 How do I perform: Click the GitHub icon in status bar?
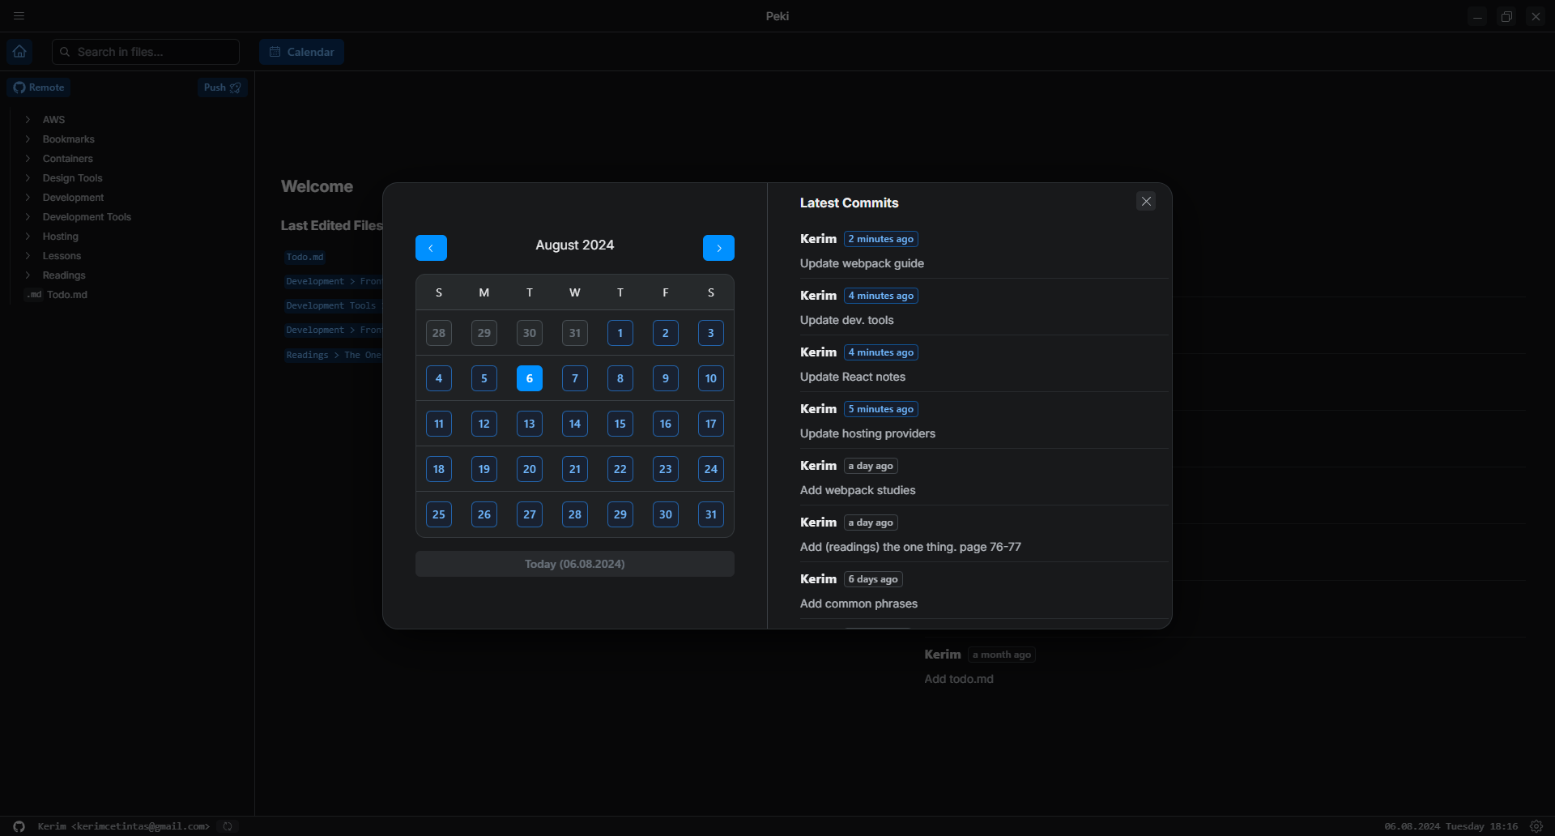pyautogui.click(x=19, y=826)
